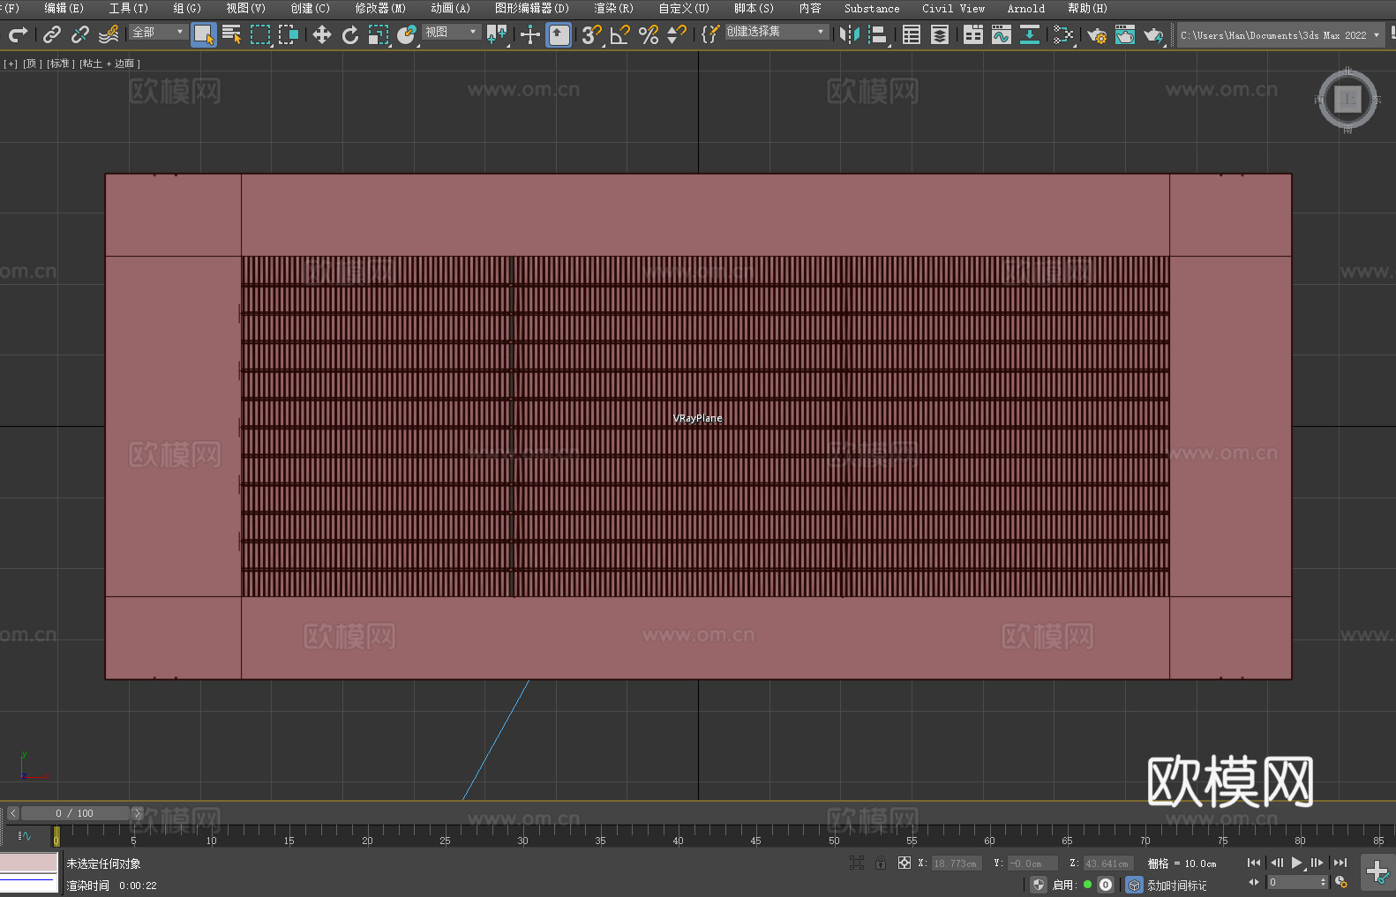Click the Use Pivot Point Center icon
Screen dimensions: 1396x897
(x=497, y=34)
